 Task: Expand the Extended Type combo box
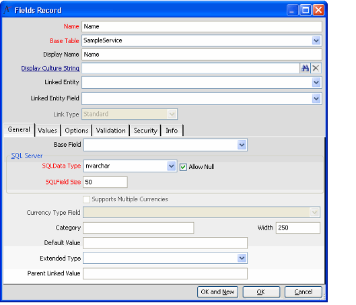tap(242, 259)
